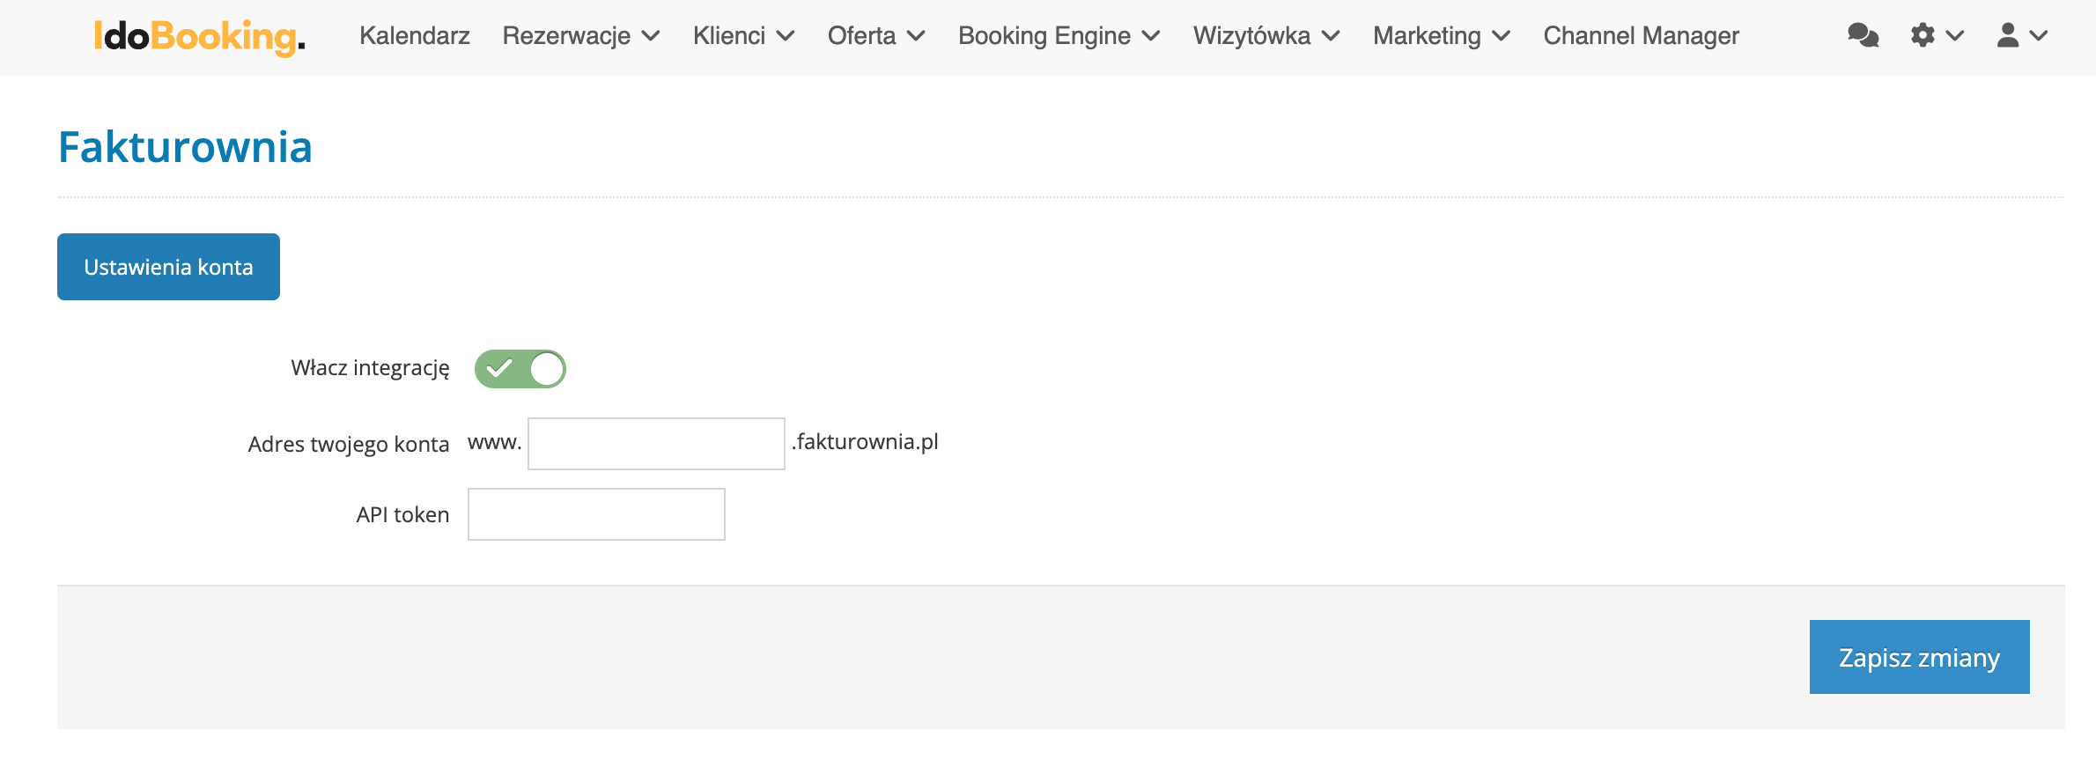Expand the Klienci dropdown menu
This screenshot has width=2096, height=782.
742,36
